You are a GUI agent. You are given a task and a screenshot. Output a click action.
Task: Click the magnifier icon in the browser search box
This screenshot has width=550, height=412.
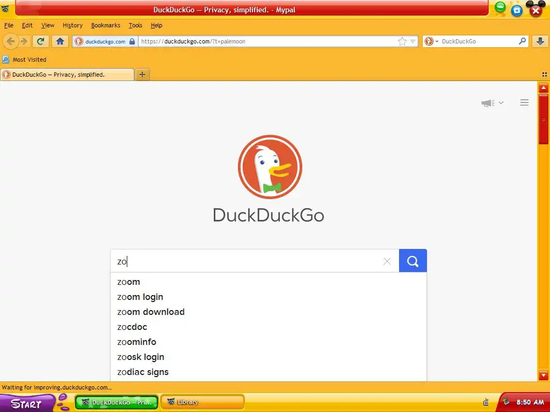(522, 41)
